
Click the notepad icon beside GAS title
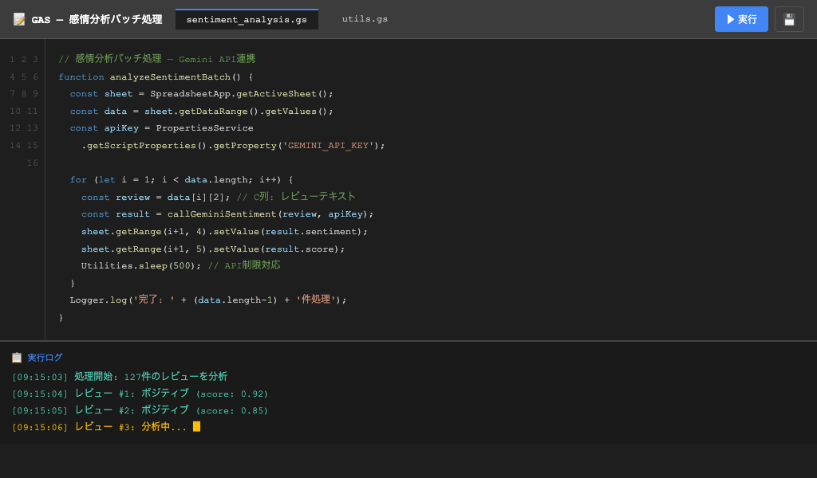point(19,19)
